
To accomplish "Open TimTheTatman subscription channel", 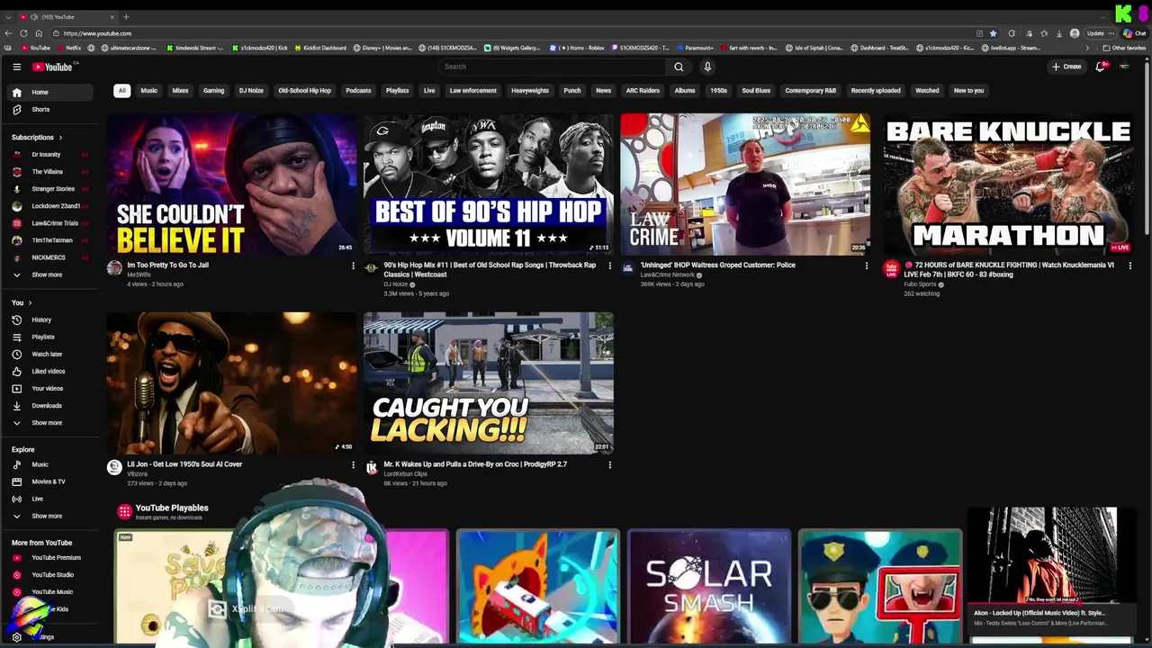I will point(51,240).
